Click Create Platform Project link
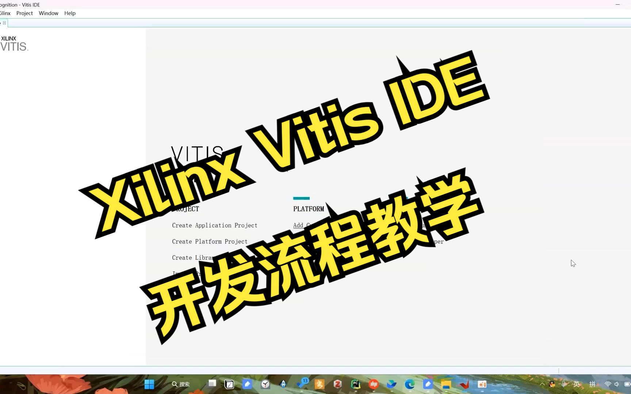Viewport: 631px width, 394px height. click(210, 242)
